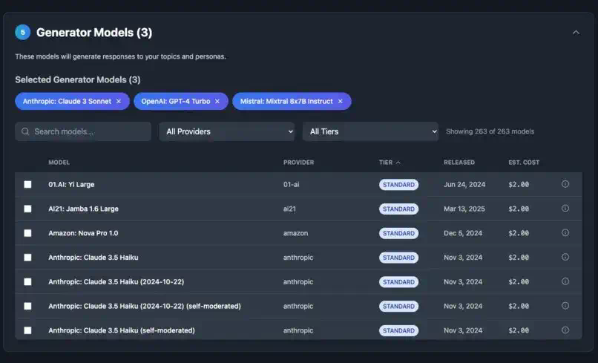The height and width of the screenshot is (363, 598).
Task: Click info icon for Haiku (2024-10-22) (self-moderated) row
Action: pos(565,306)
